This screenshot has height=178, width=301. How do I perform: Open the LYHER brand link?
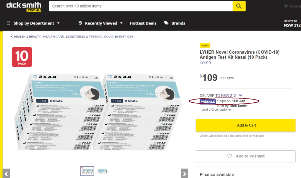pyautogui.click(x=205, y=63)
